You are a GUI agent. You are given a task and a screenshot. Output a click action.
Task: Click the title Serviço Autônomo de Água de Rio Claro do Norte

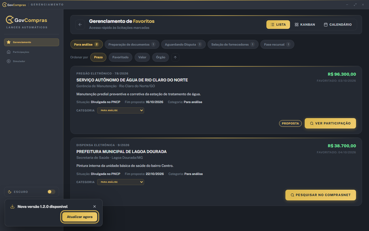point(132,80)
